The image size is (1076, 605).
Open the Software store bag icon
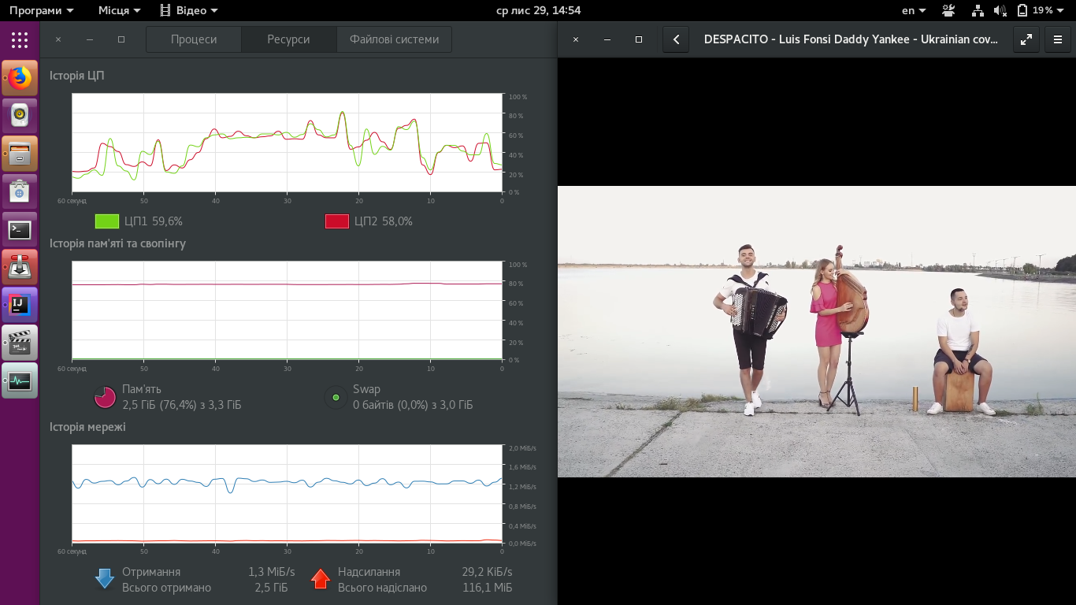[20, 191]
